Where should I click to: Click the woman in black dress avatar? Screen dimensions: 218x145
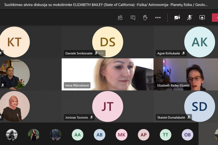tap(34, 135)
